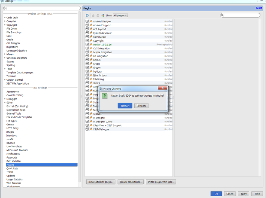
Task: Toggle the Gradle plugin checkbox
Action: [87, 64]
